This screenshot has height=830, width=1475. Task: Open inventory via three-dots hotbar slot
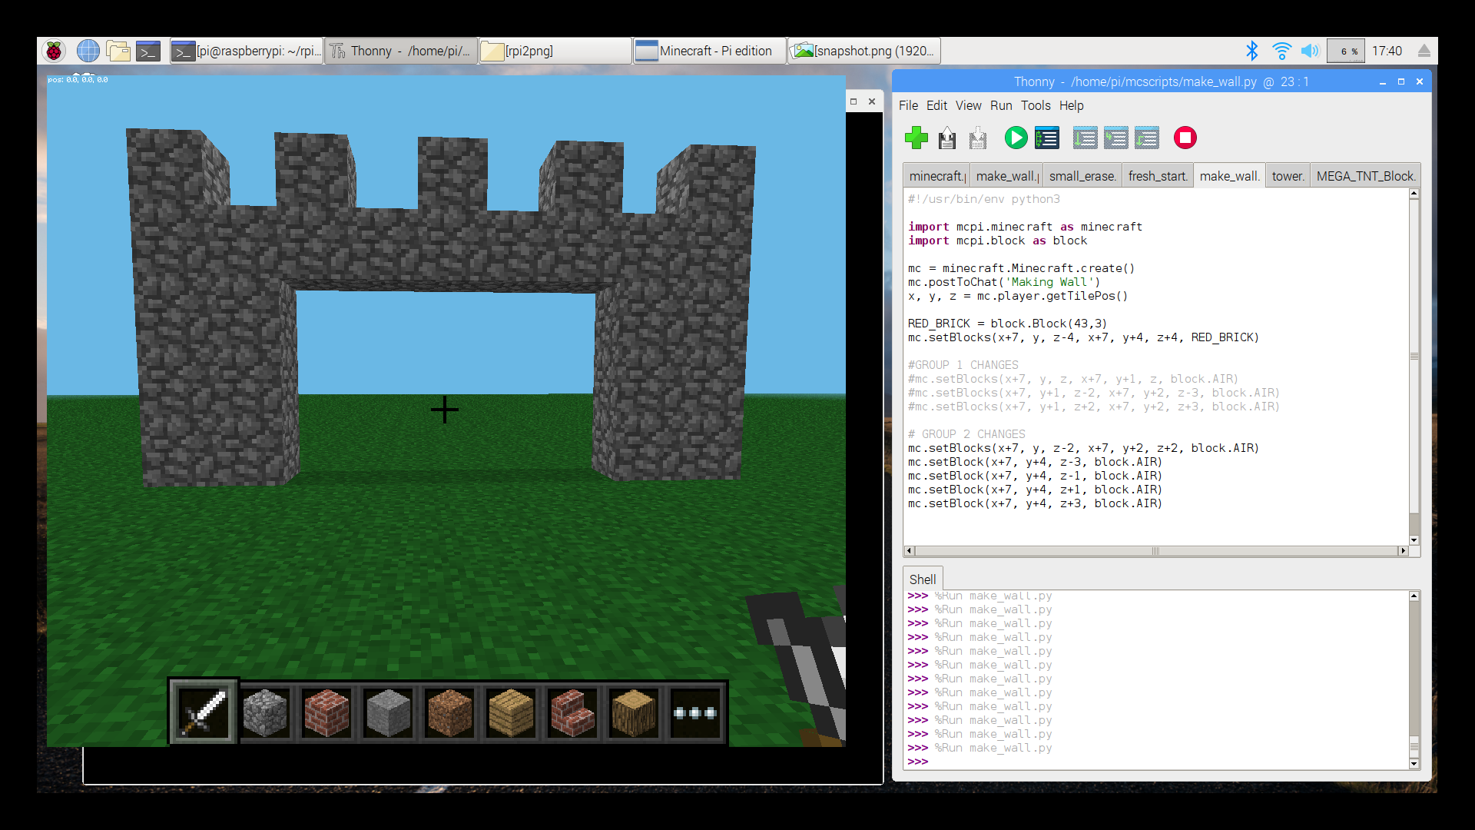click(695, 713)
